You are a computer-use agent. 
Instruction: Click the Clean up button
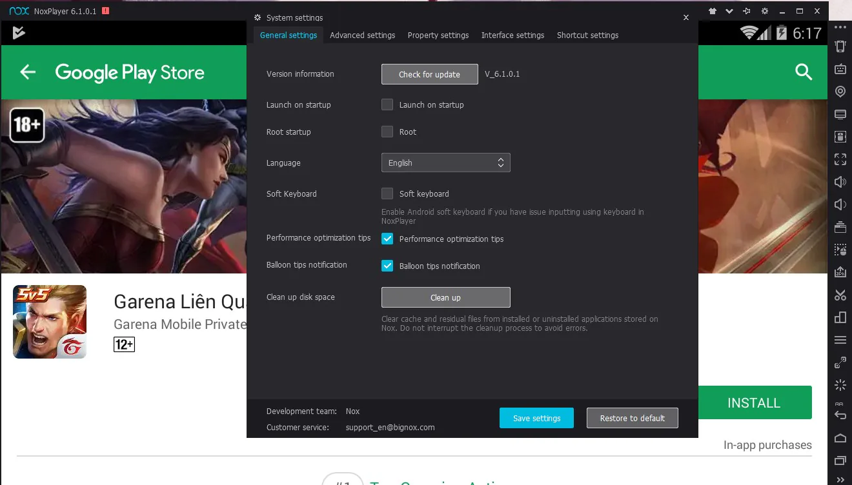[x=446, y=297]
